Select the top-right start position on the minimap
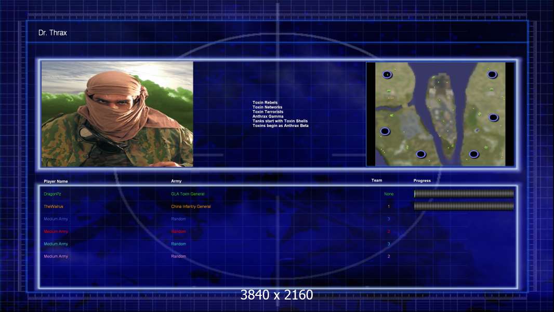The height and width of the screenshot is (312, 554). (x=492, y=74)
